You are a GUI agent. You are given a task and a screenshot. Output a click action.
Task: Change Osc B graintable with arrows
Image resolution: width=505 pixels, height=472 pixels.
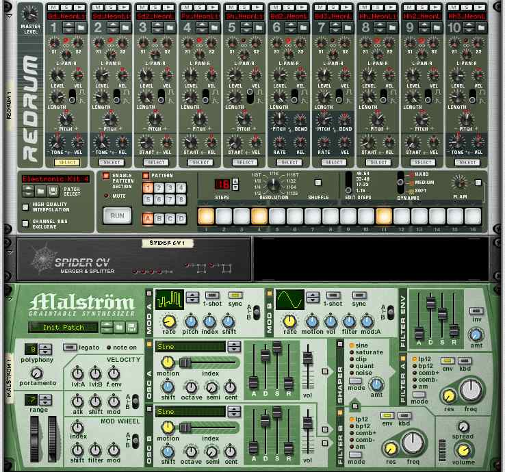pos(234,412)
